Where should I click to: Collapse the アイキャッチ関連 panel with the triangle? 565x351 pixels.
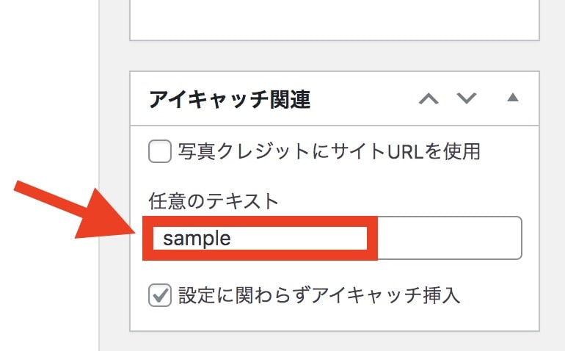click(x=513, y=98)
